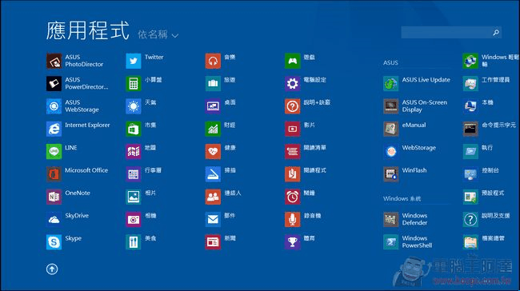Open the Weather (天氣) app
This screenshot has width=520, height=291.
click(x=142, y=106)
